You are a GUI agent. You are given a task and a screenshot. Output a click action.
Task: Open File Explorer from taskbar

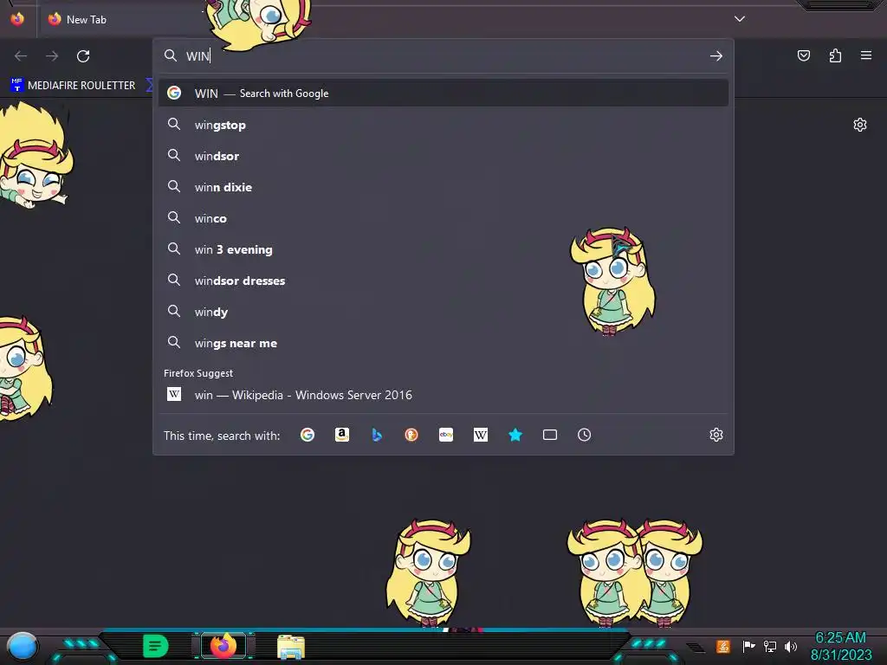291,647
